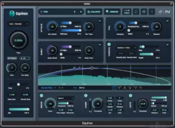Viewport: 175px width, 128px height.
Task: Open the Chorus mode dropdown
Action: (127, 48)
